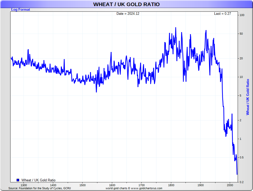The height and width of the screenshot is (191, 253).
Task: Click the 1700 x-axis year label
Action: (141, 185)
